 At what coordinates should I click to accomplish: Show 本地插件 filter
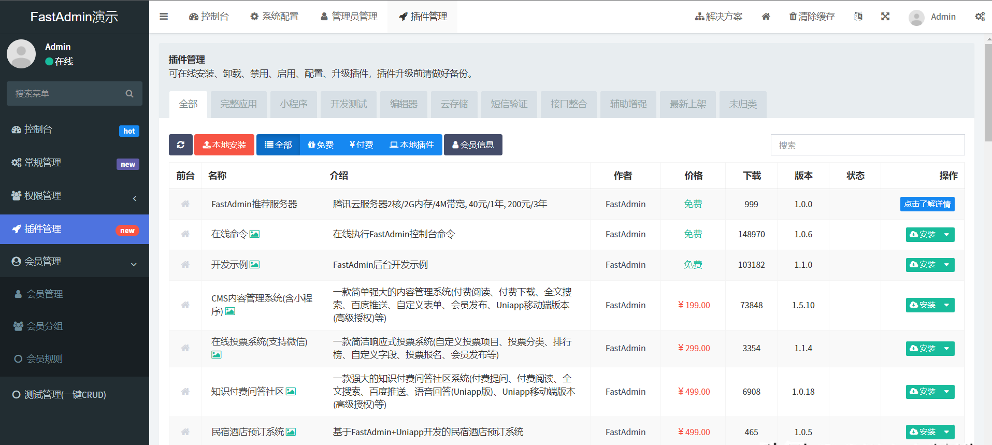[412, 145]
